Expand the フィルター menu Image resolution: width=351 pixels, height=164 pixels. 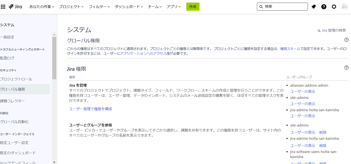pyautogui.click(x=99, y=7)
